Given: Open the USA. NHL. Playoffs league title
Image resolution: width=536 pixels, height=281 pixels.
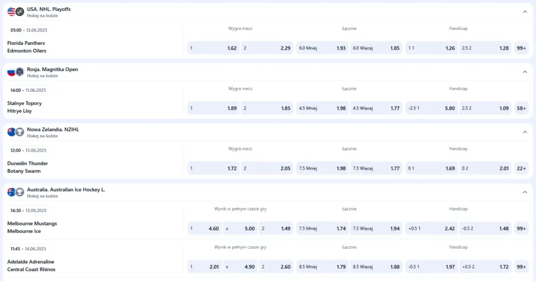Looking at the screenshot, I should pos(49,9).
